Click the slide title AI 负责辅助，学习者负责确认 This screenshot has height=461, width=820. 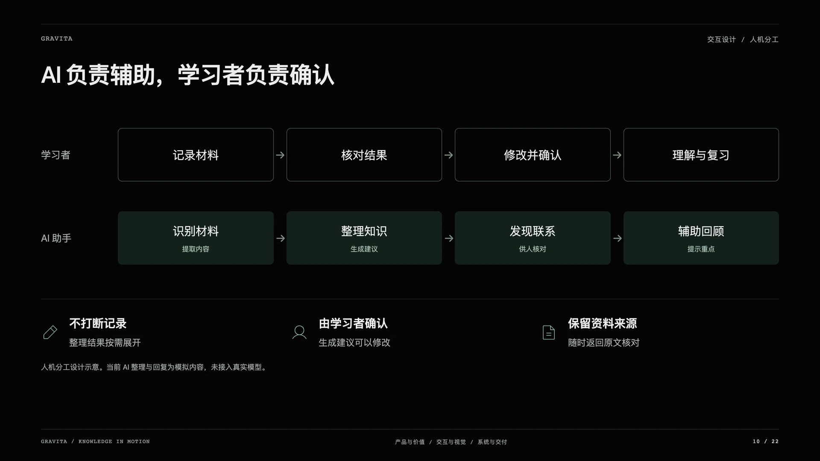[187, 75]
